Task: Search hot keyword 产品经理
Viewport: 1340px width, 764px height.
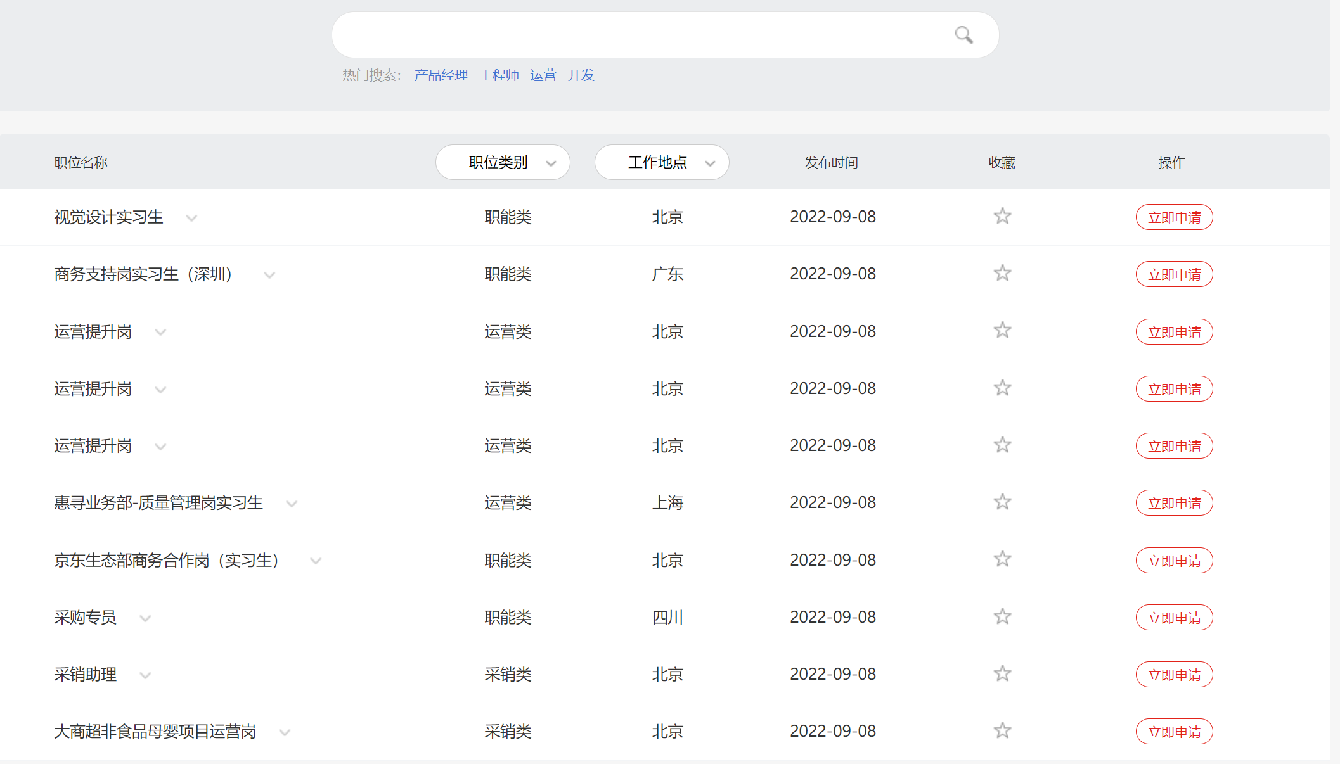Action: [441, 75]
